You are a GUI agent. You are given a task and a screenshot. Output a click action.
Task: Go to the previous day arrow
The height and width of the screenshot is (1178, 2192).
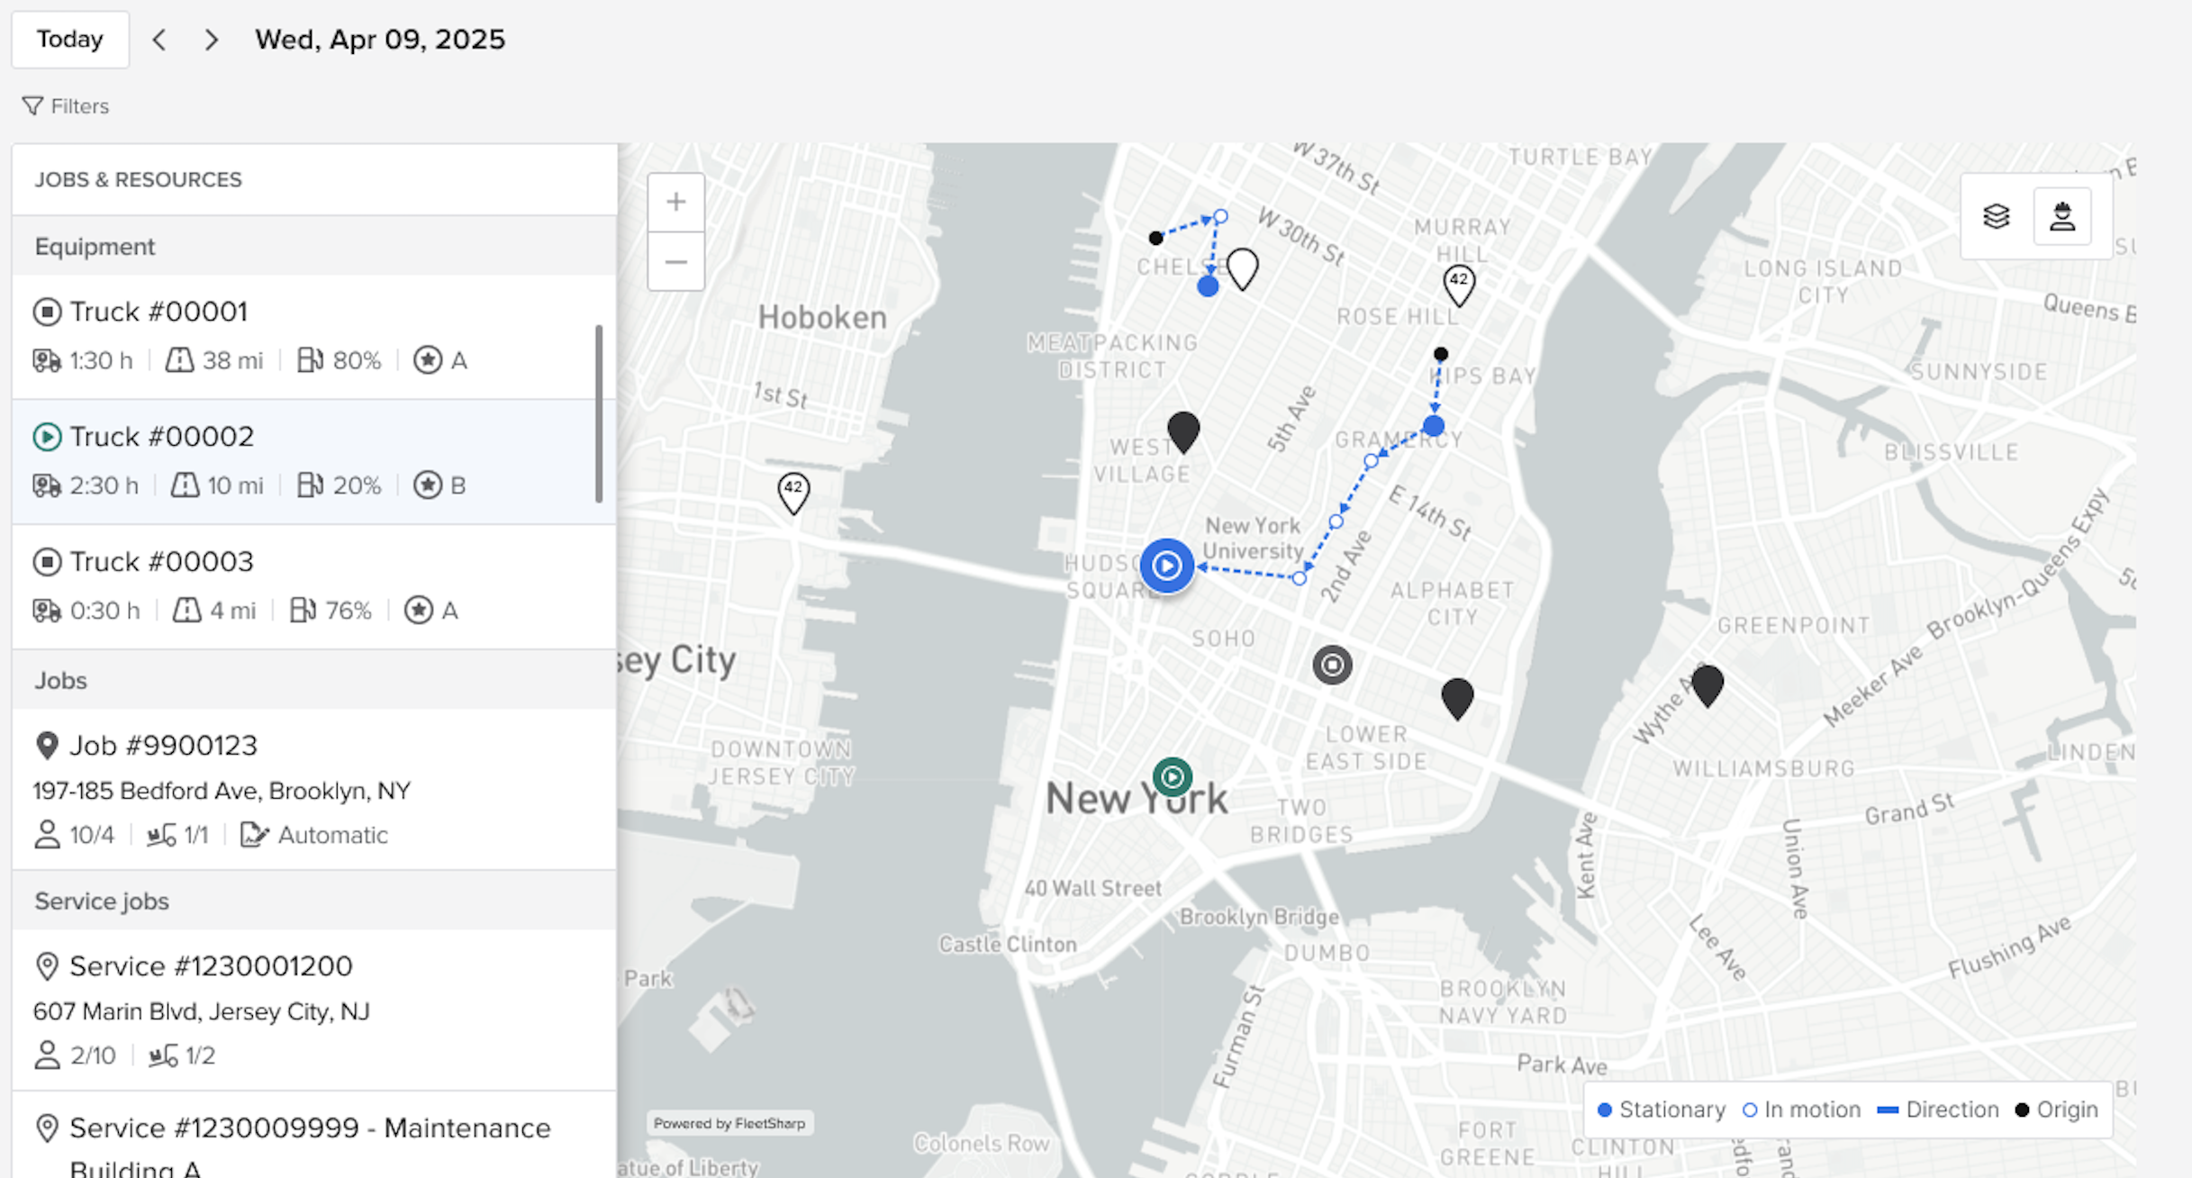[159, 40]
